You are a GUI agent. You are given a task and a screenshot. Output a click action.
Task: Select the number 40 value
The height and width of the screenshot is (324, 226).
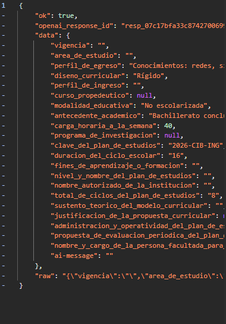tap(168, 126)
